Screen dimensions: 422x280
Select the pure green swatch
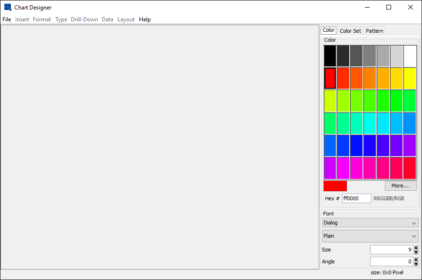click(397, 101)
